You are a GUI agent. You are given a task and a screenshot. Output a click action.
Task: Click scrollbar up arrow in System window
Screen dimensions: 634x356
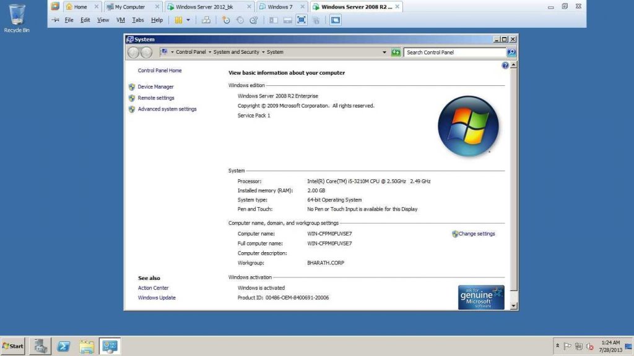[x=513, y=65]
